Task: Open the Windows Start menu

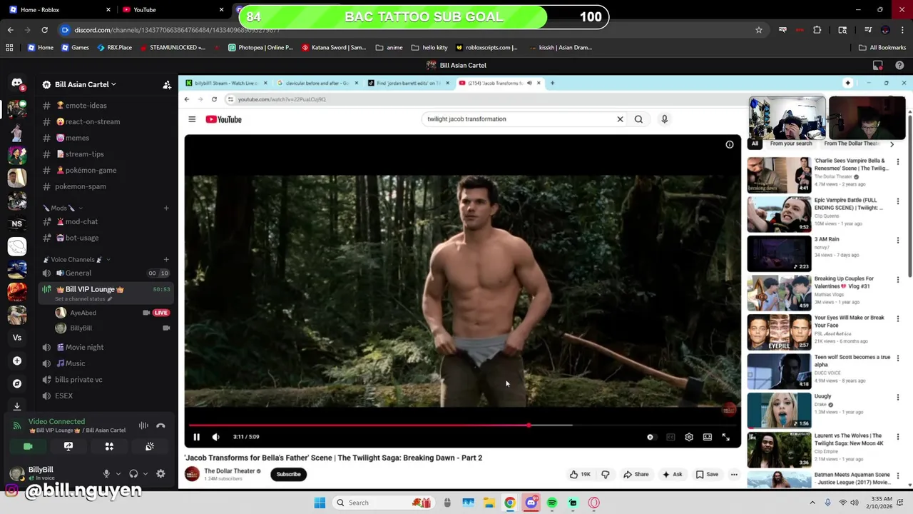Action: click(320, 503)
